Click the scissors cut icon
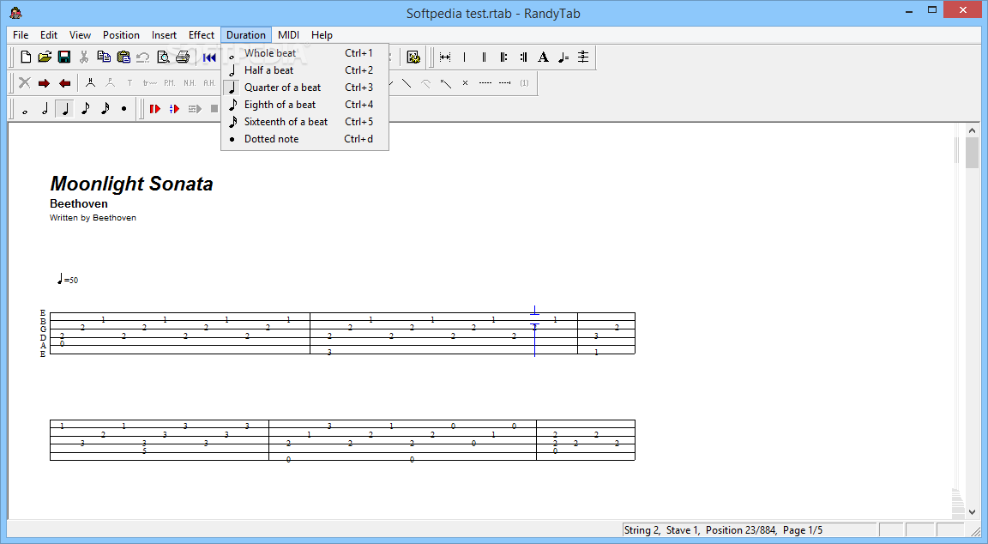 pyautogui.click(x=84, y=57)
